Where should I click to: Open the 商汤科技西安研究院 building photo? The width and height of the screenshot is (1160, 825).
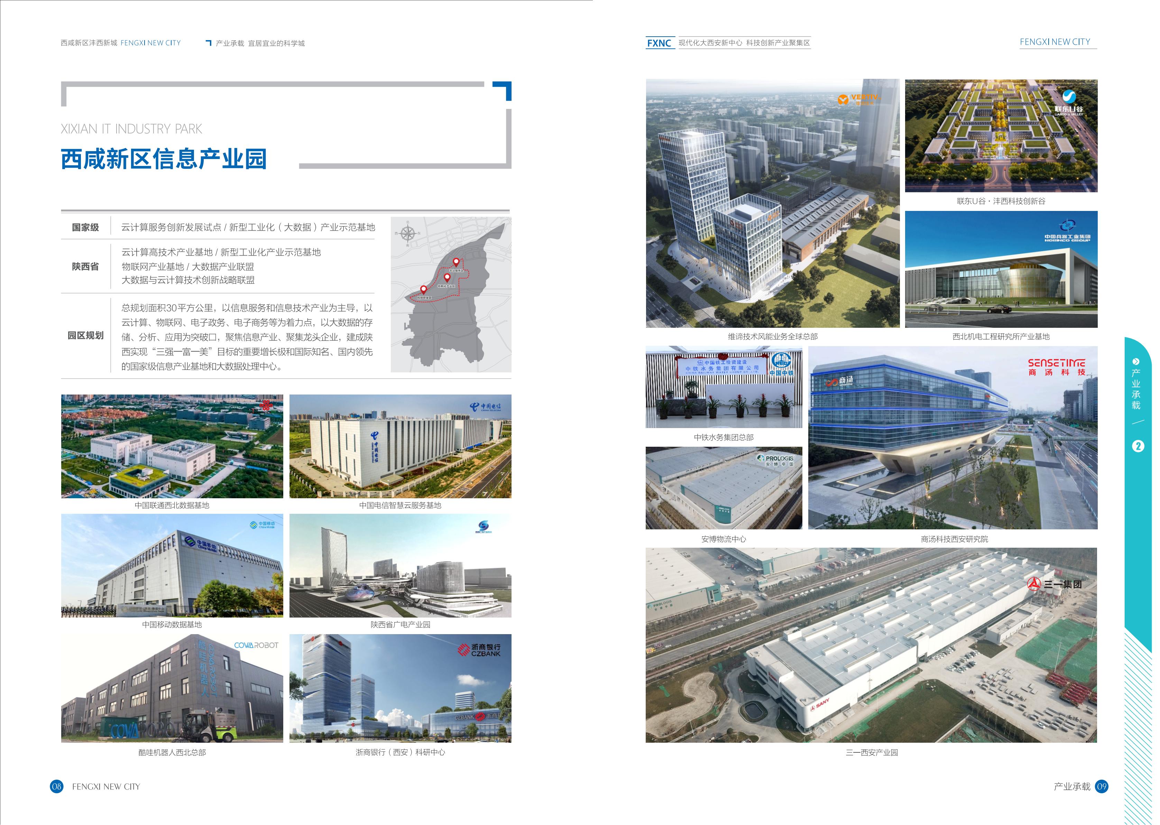pyautogui.click(x=953, y=437)
